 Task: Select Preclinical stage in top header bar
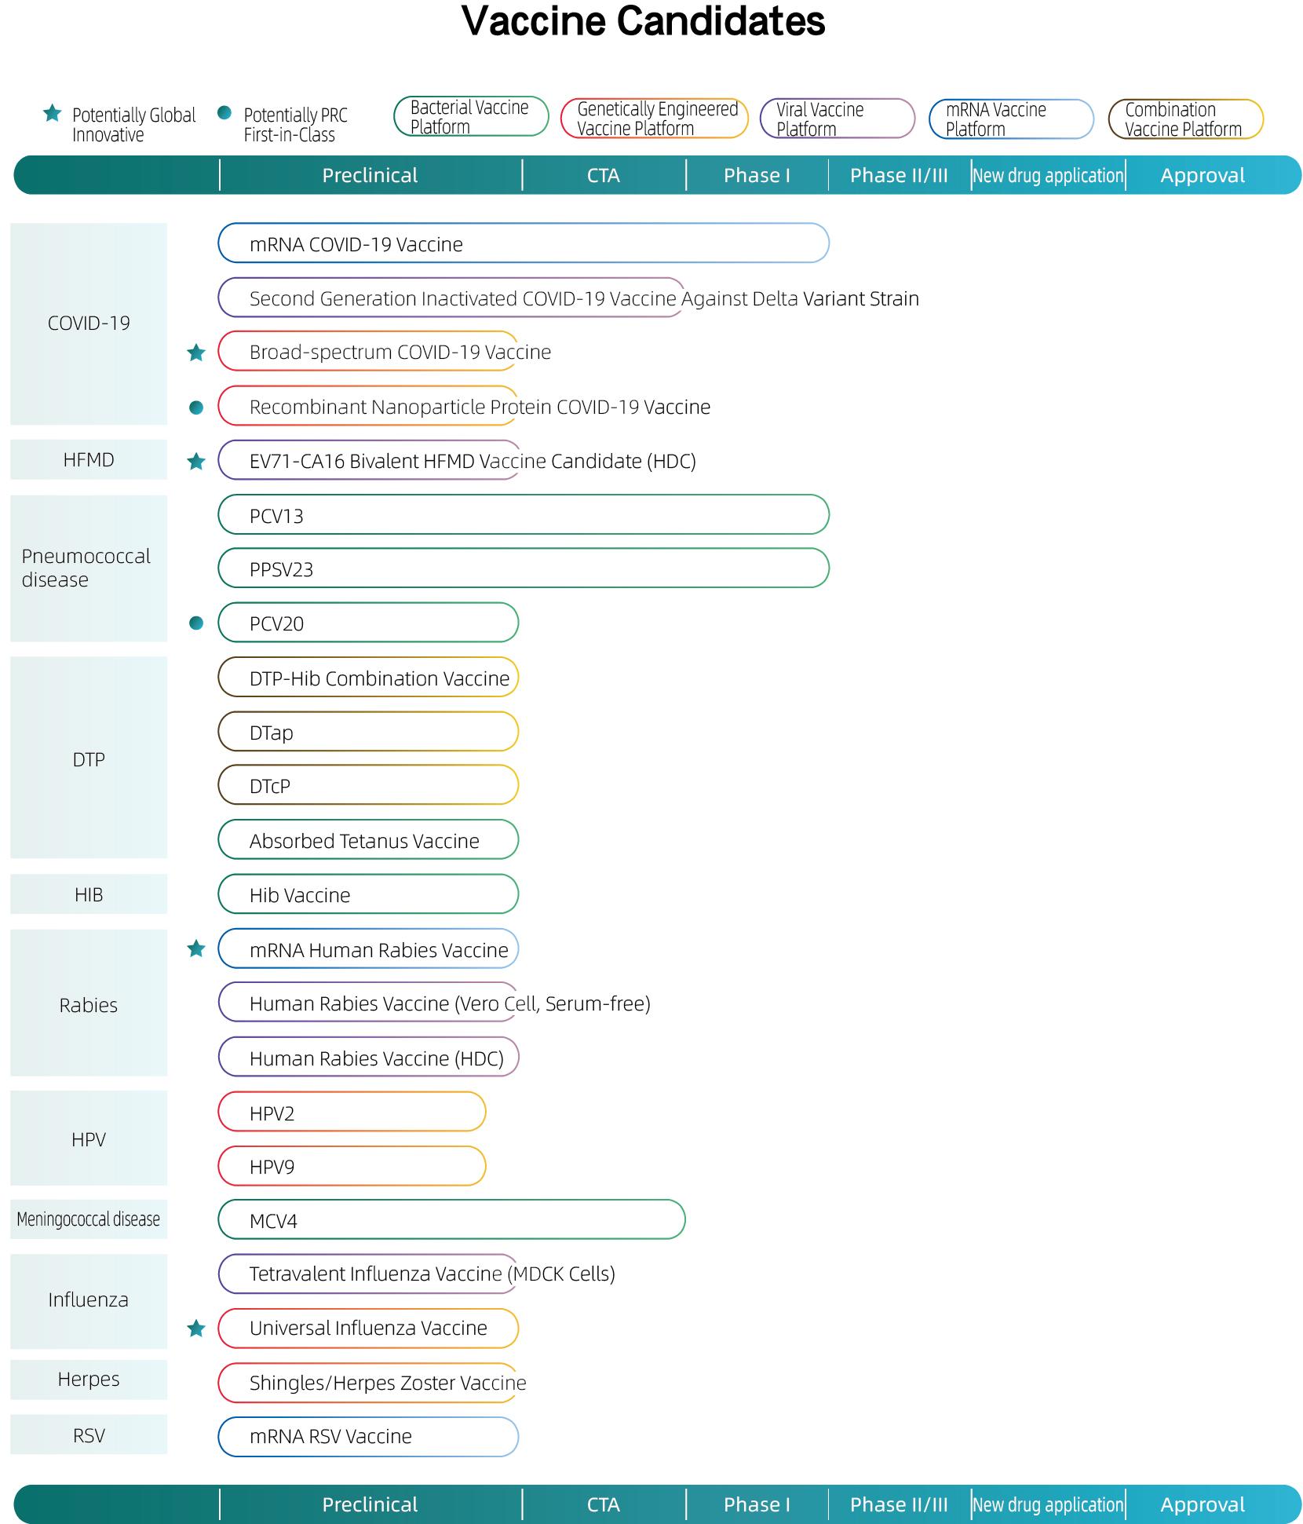tap(370, 175)
